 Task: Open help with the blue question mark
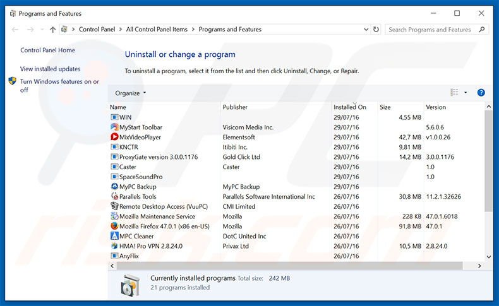pyautogui.click(x=481, y=93)
